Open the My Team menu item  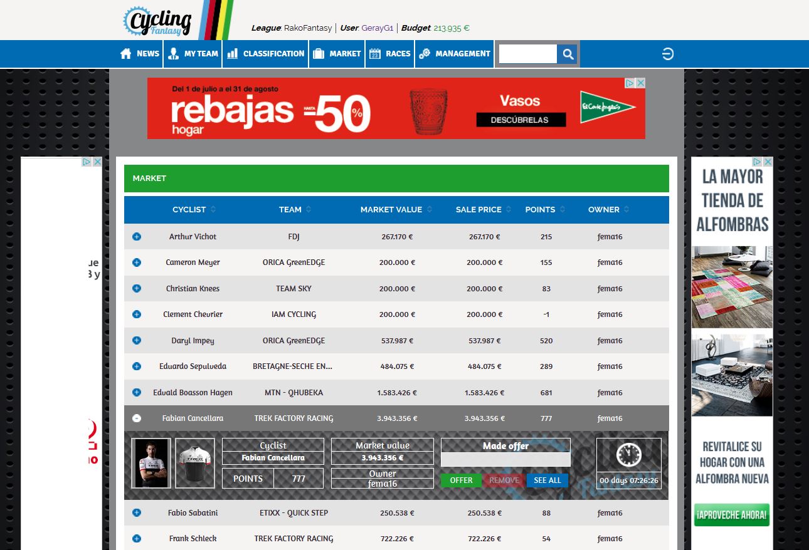tap(193, 54)
